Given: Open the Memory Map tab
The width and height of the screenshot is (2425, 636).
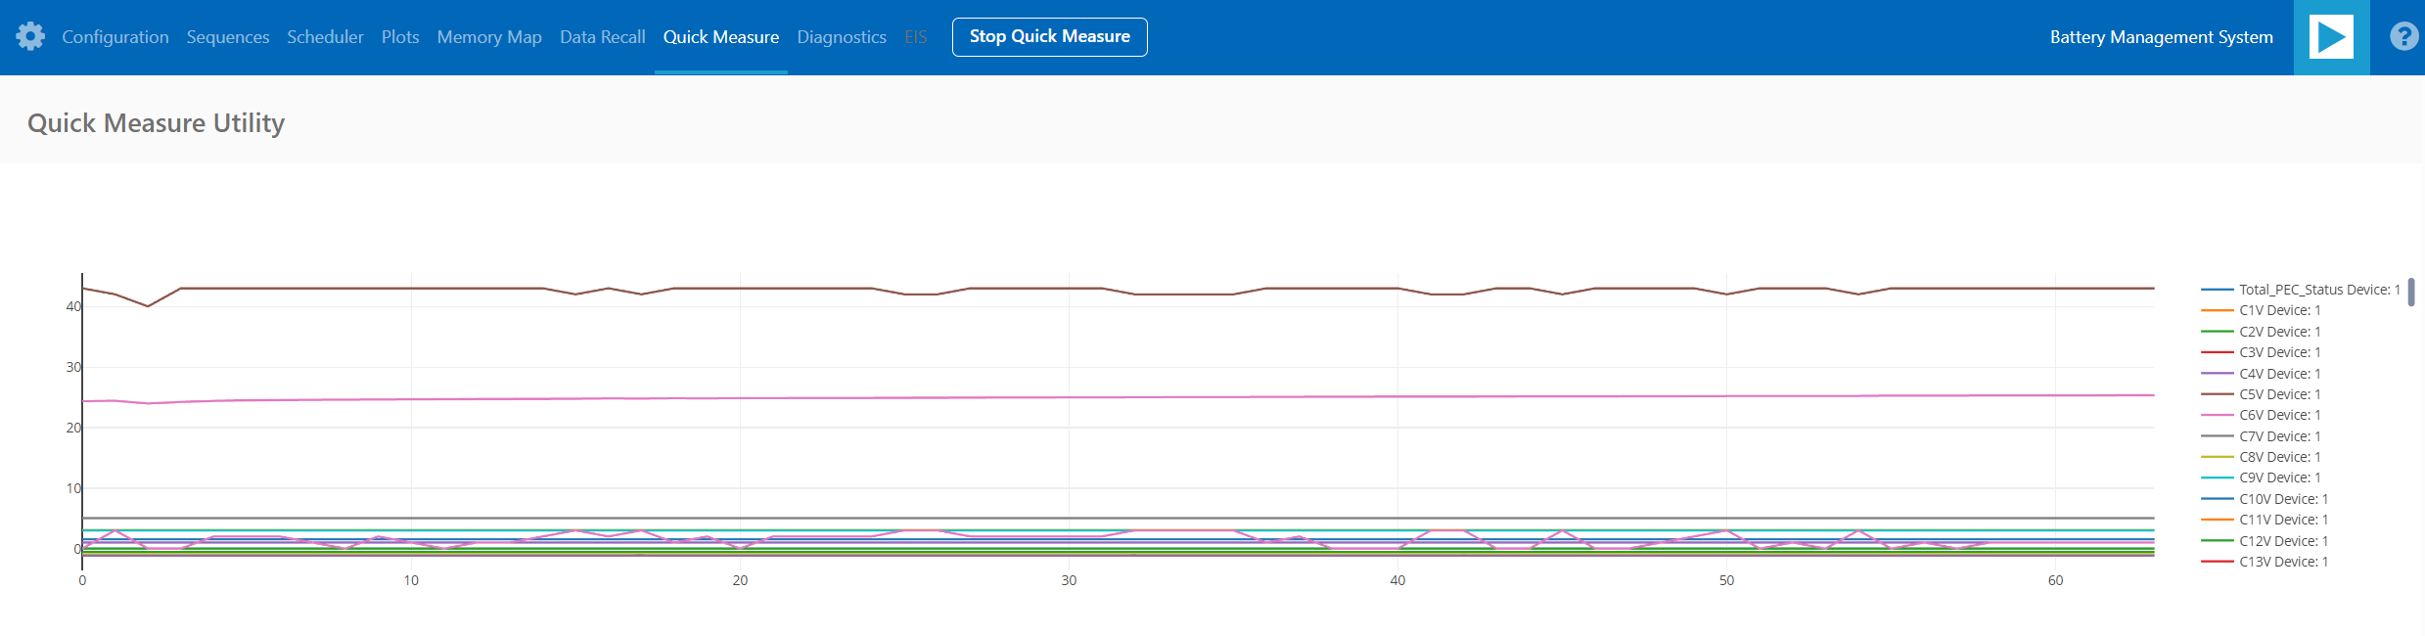Looking at the screenshot, I should (489, 37).
